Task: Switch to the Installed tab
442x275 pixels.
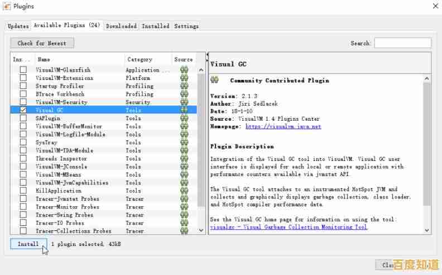Action: [x=155, y=26]
